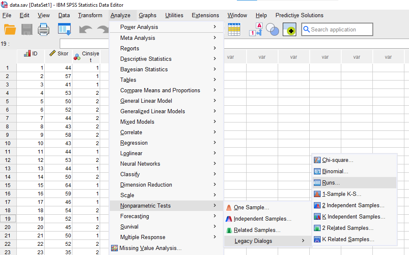Click the green plus Show All Variables icon
The image size is (409, 255).
pos(289,29)
